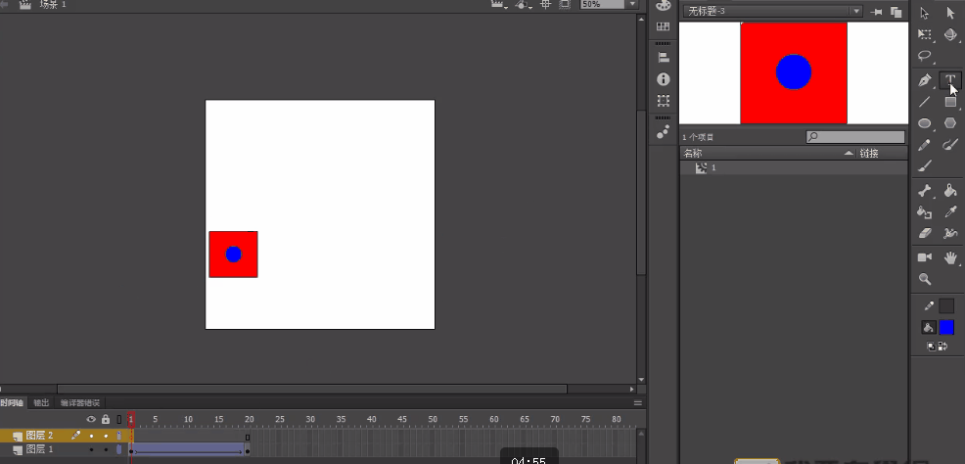The height and width of the screenshot is (464, 965).
Task: Open the Color palette panel icon
Action: (663, 5)
